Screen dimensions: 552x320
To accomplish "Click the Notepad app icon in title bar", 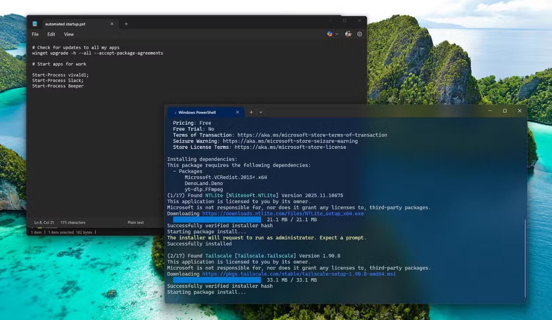I will pyautogui.click(x=35, y=24).
